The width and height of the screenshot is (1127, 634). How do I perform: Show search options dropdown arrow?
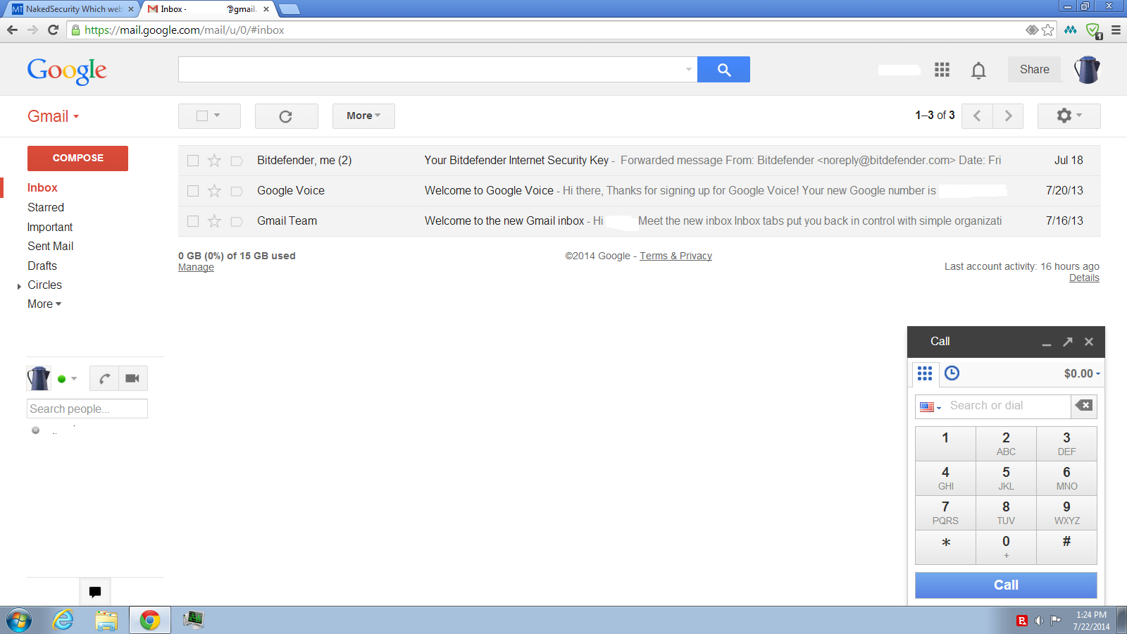coord(688,70)
